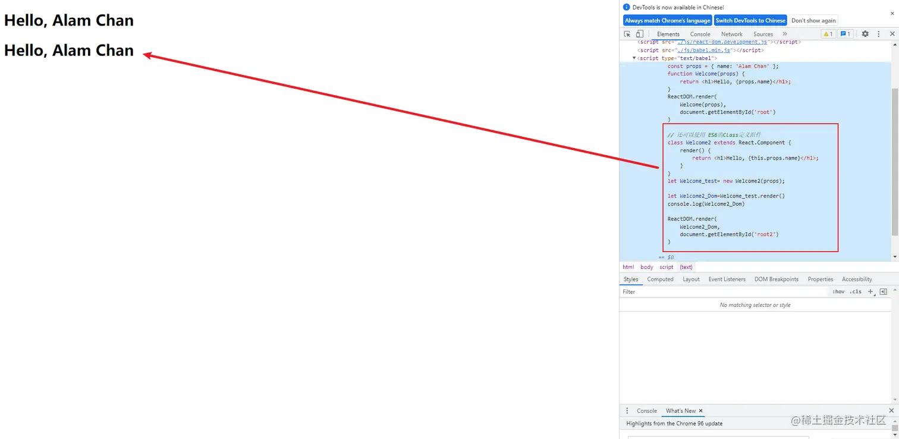Click the blue info icon in infobar

tap(626, 7)
